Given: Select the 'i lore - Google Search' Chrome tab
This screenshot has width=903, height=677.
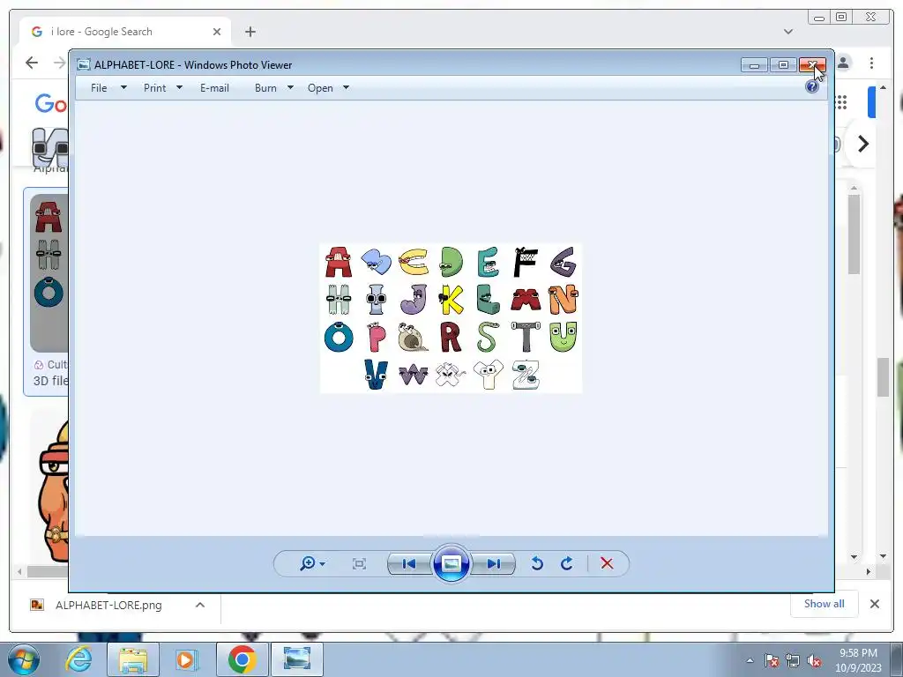Looking at the screenshot, I should (125, 32).
